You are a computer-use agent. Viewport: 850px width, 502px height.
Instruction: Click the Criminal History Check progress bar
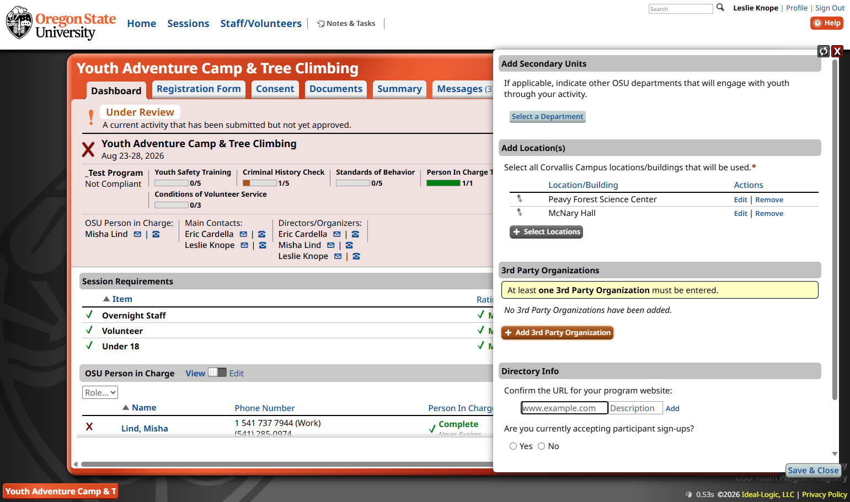coord(260,183)
